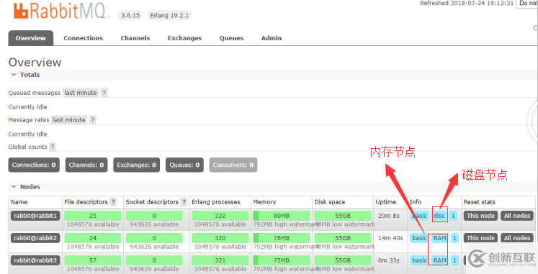
Task: Click file descriptors value 57
Action: point(93,260)
